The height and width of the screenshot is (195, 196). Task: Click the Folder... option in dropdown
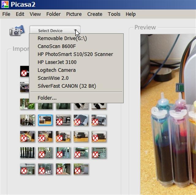pos(76,98)
